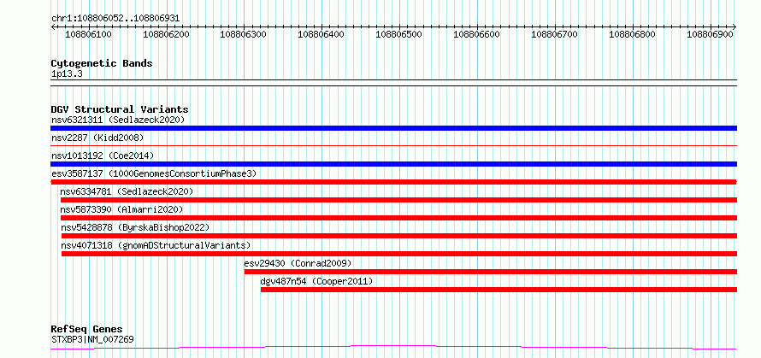Click the 1p13.3 band label

tap(67, 74)
